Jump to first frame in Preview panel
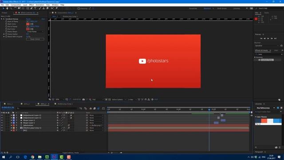The image size is (284, 160). [x=261, y=39]
